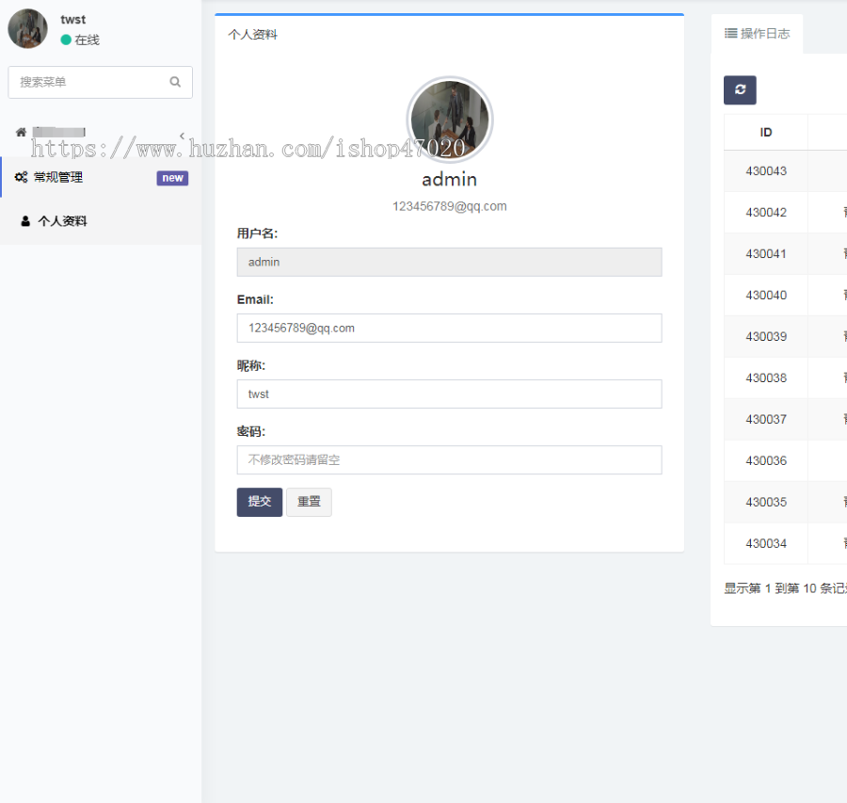Select log row ID 430041
The image size is (847, 803).
766,254
